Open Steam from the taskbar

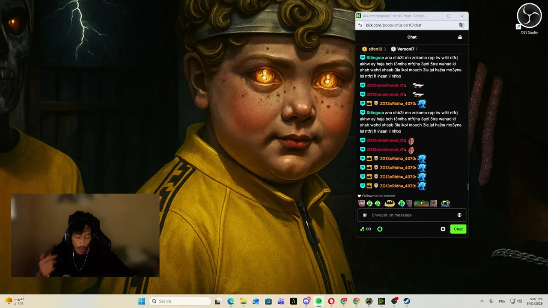click(x=407, y=301)
